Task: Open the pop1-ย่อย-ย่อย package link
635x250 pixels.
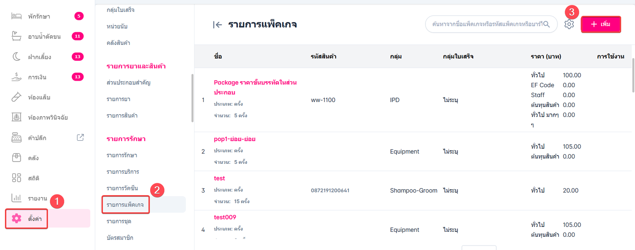Action: (x=234, y=139)
